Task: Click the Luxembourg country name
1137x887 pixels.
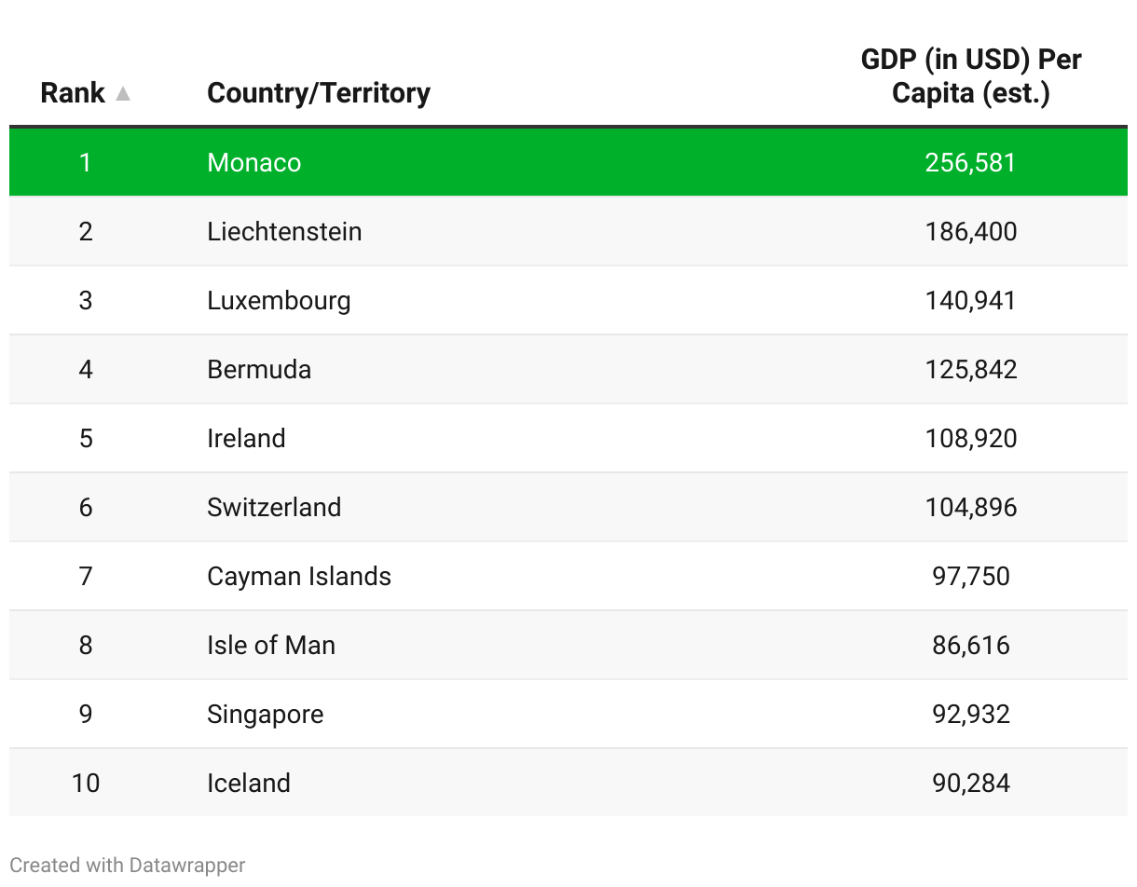Action: (x=279, y=300)
